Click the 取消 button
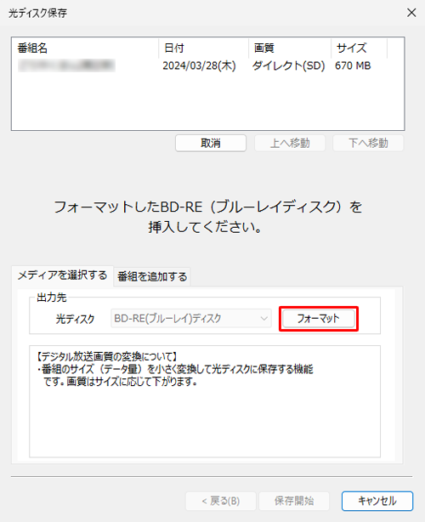Image resolution: width=425 pixels, height=522 pixels. [x=211, y=143]
